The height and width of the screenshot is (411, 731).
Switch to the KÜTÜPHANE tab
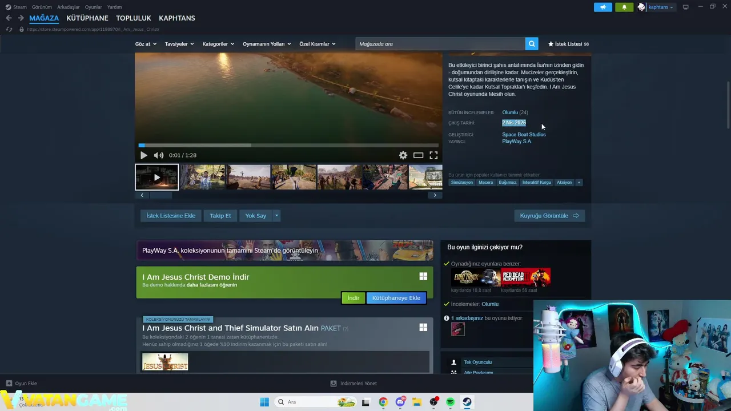[x=87, y=18]
